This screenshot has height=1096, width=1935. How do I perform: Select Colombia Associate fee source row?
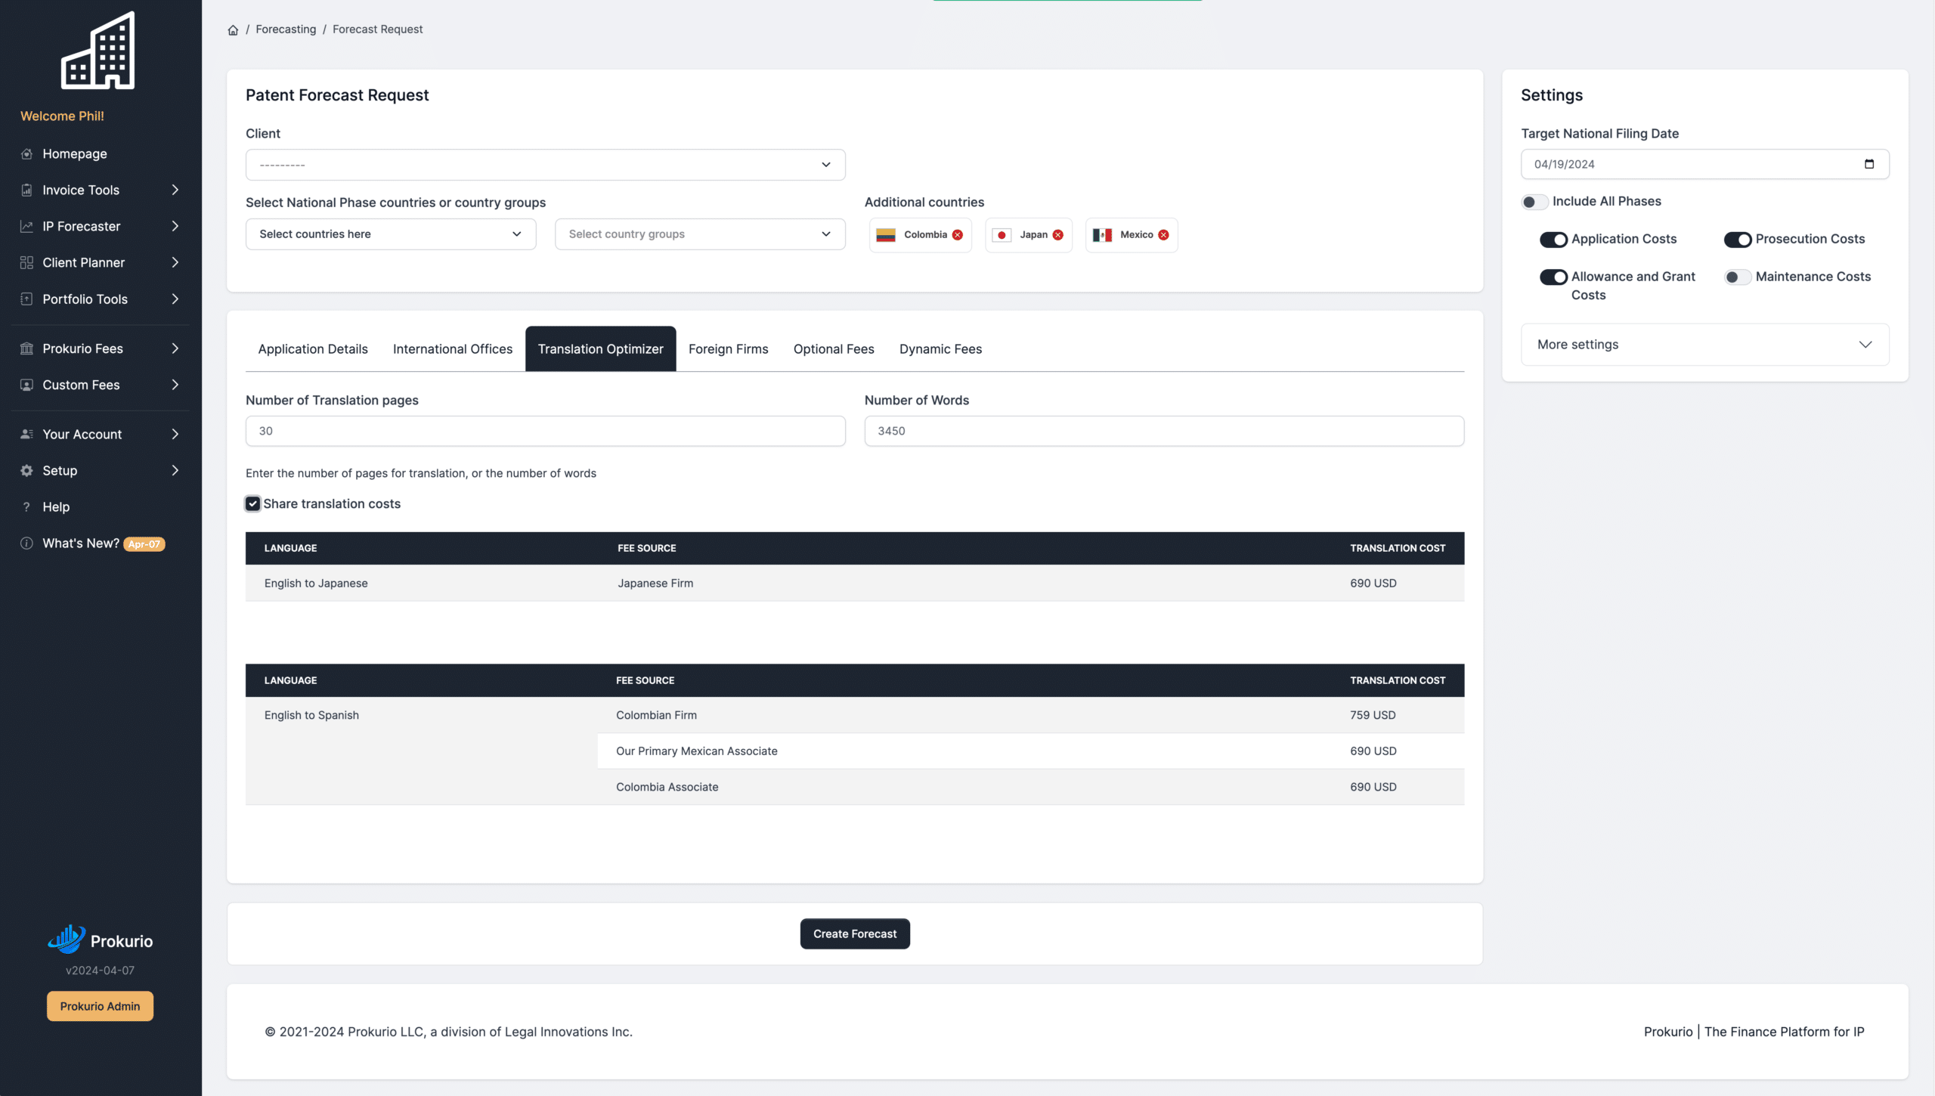point(1030,787)
